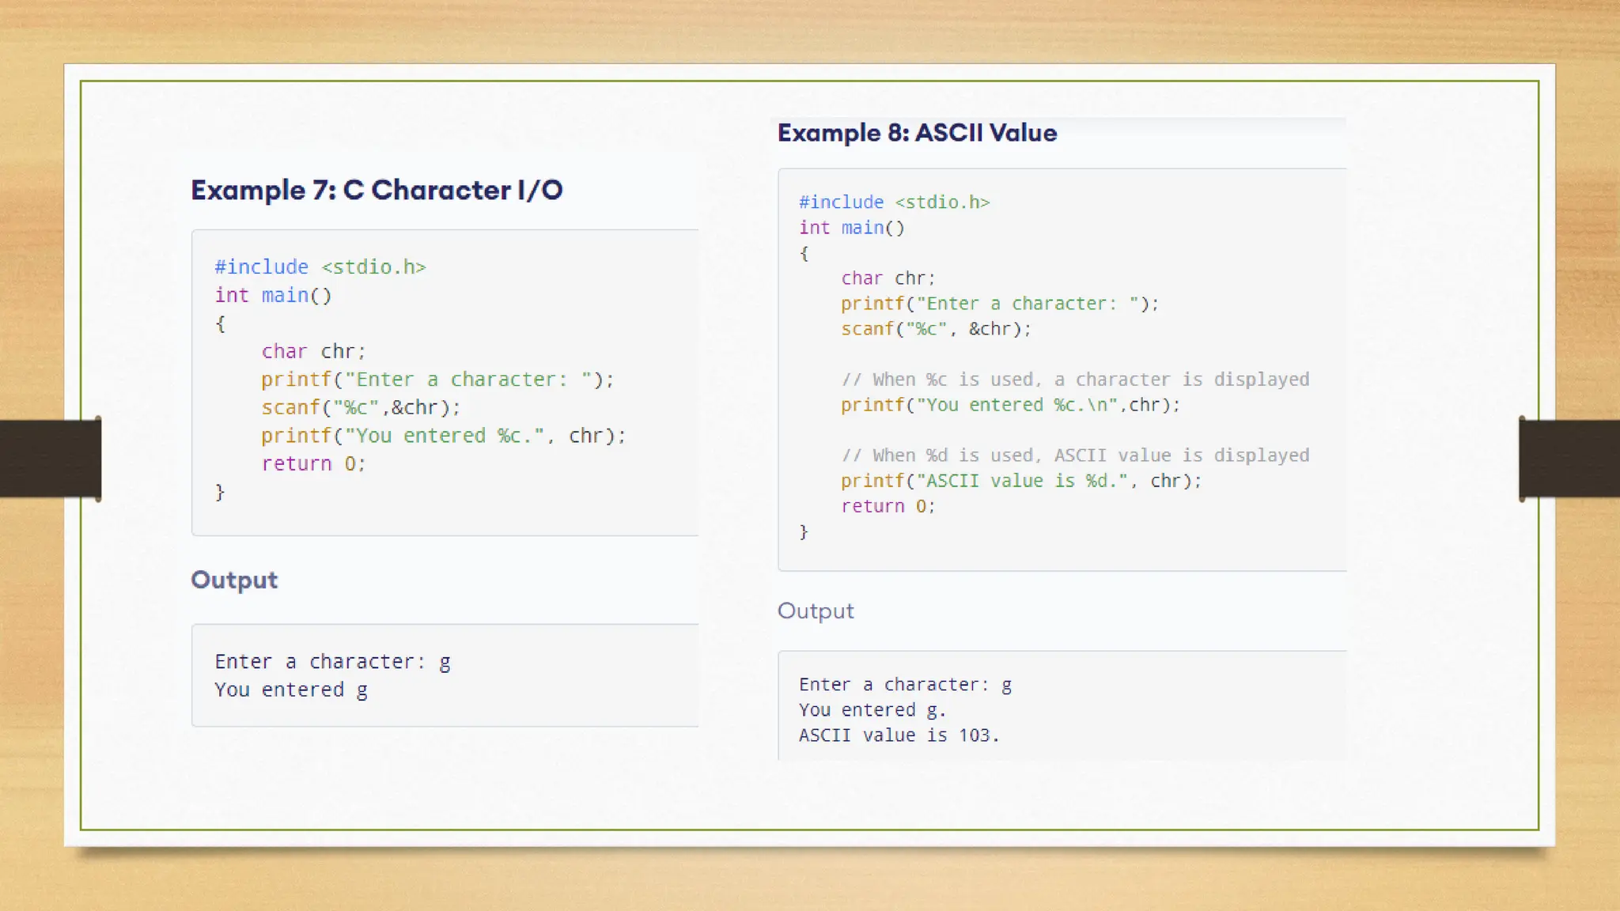Click the scanf line in Example 7
1620x911 pixels.
click(x=361, y=408)
